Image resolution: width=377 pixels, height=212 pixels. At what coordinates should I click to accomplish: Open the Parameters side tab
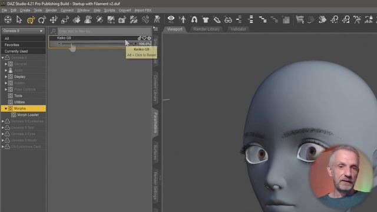pos(156,122)
